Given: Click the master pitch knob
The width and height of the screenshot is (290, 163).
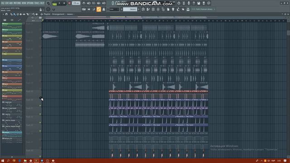Looking at the screenshot, I should [x=48, y=9].
